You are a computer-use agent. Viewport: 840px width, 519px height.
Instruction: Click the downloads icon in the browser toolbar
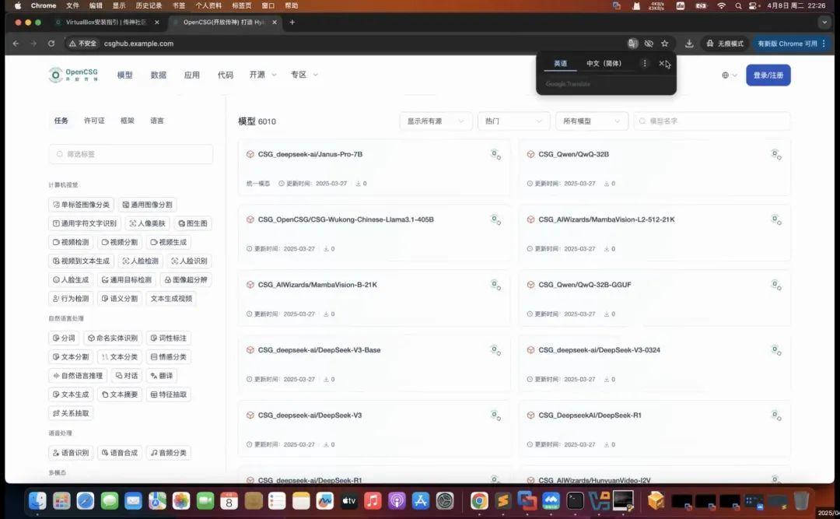pos(688,44)
